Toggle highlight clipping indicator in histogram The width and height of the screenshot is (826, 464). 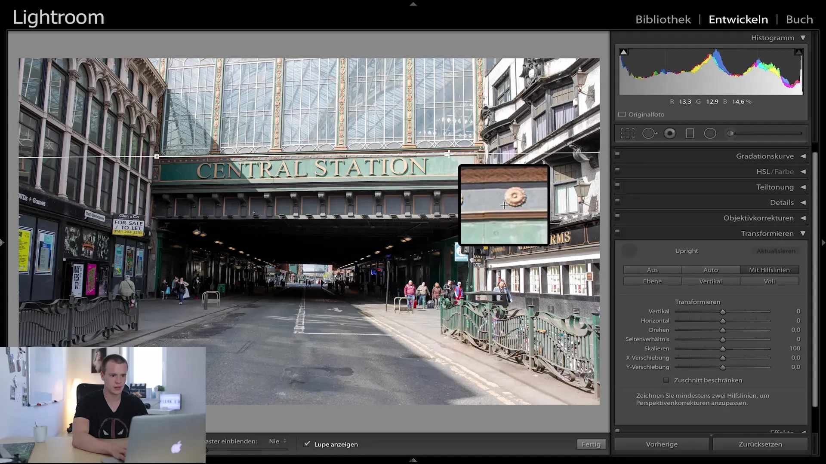pyautogui.click(x=798, y=52)
